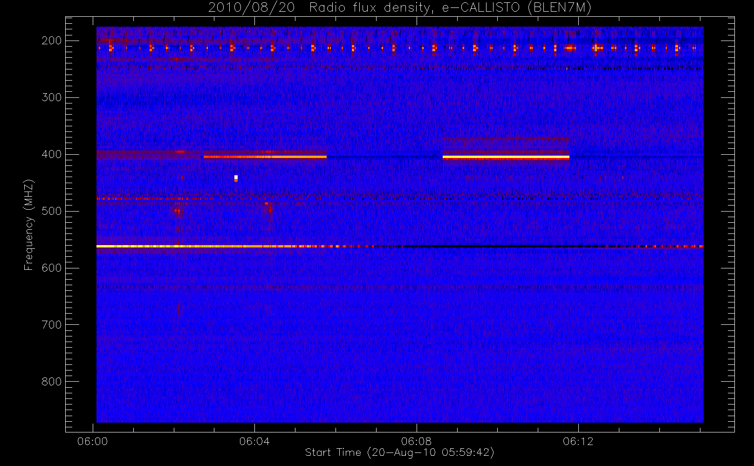
Task: Select the 600 frequency axis label
Action: point(52,268)
